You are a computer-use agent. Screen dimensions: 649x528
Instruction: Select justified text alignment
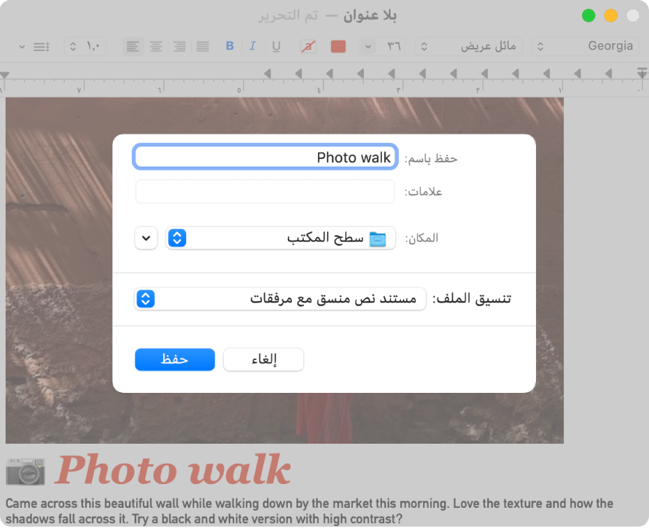(203, 47)
